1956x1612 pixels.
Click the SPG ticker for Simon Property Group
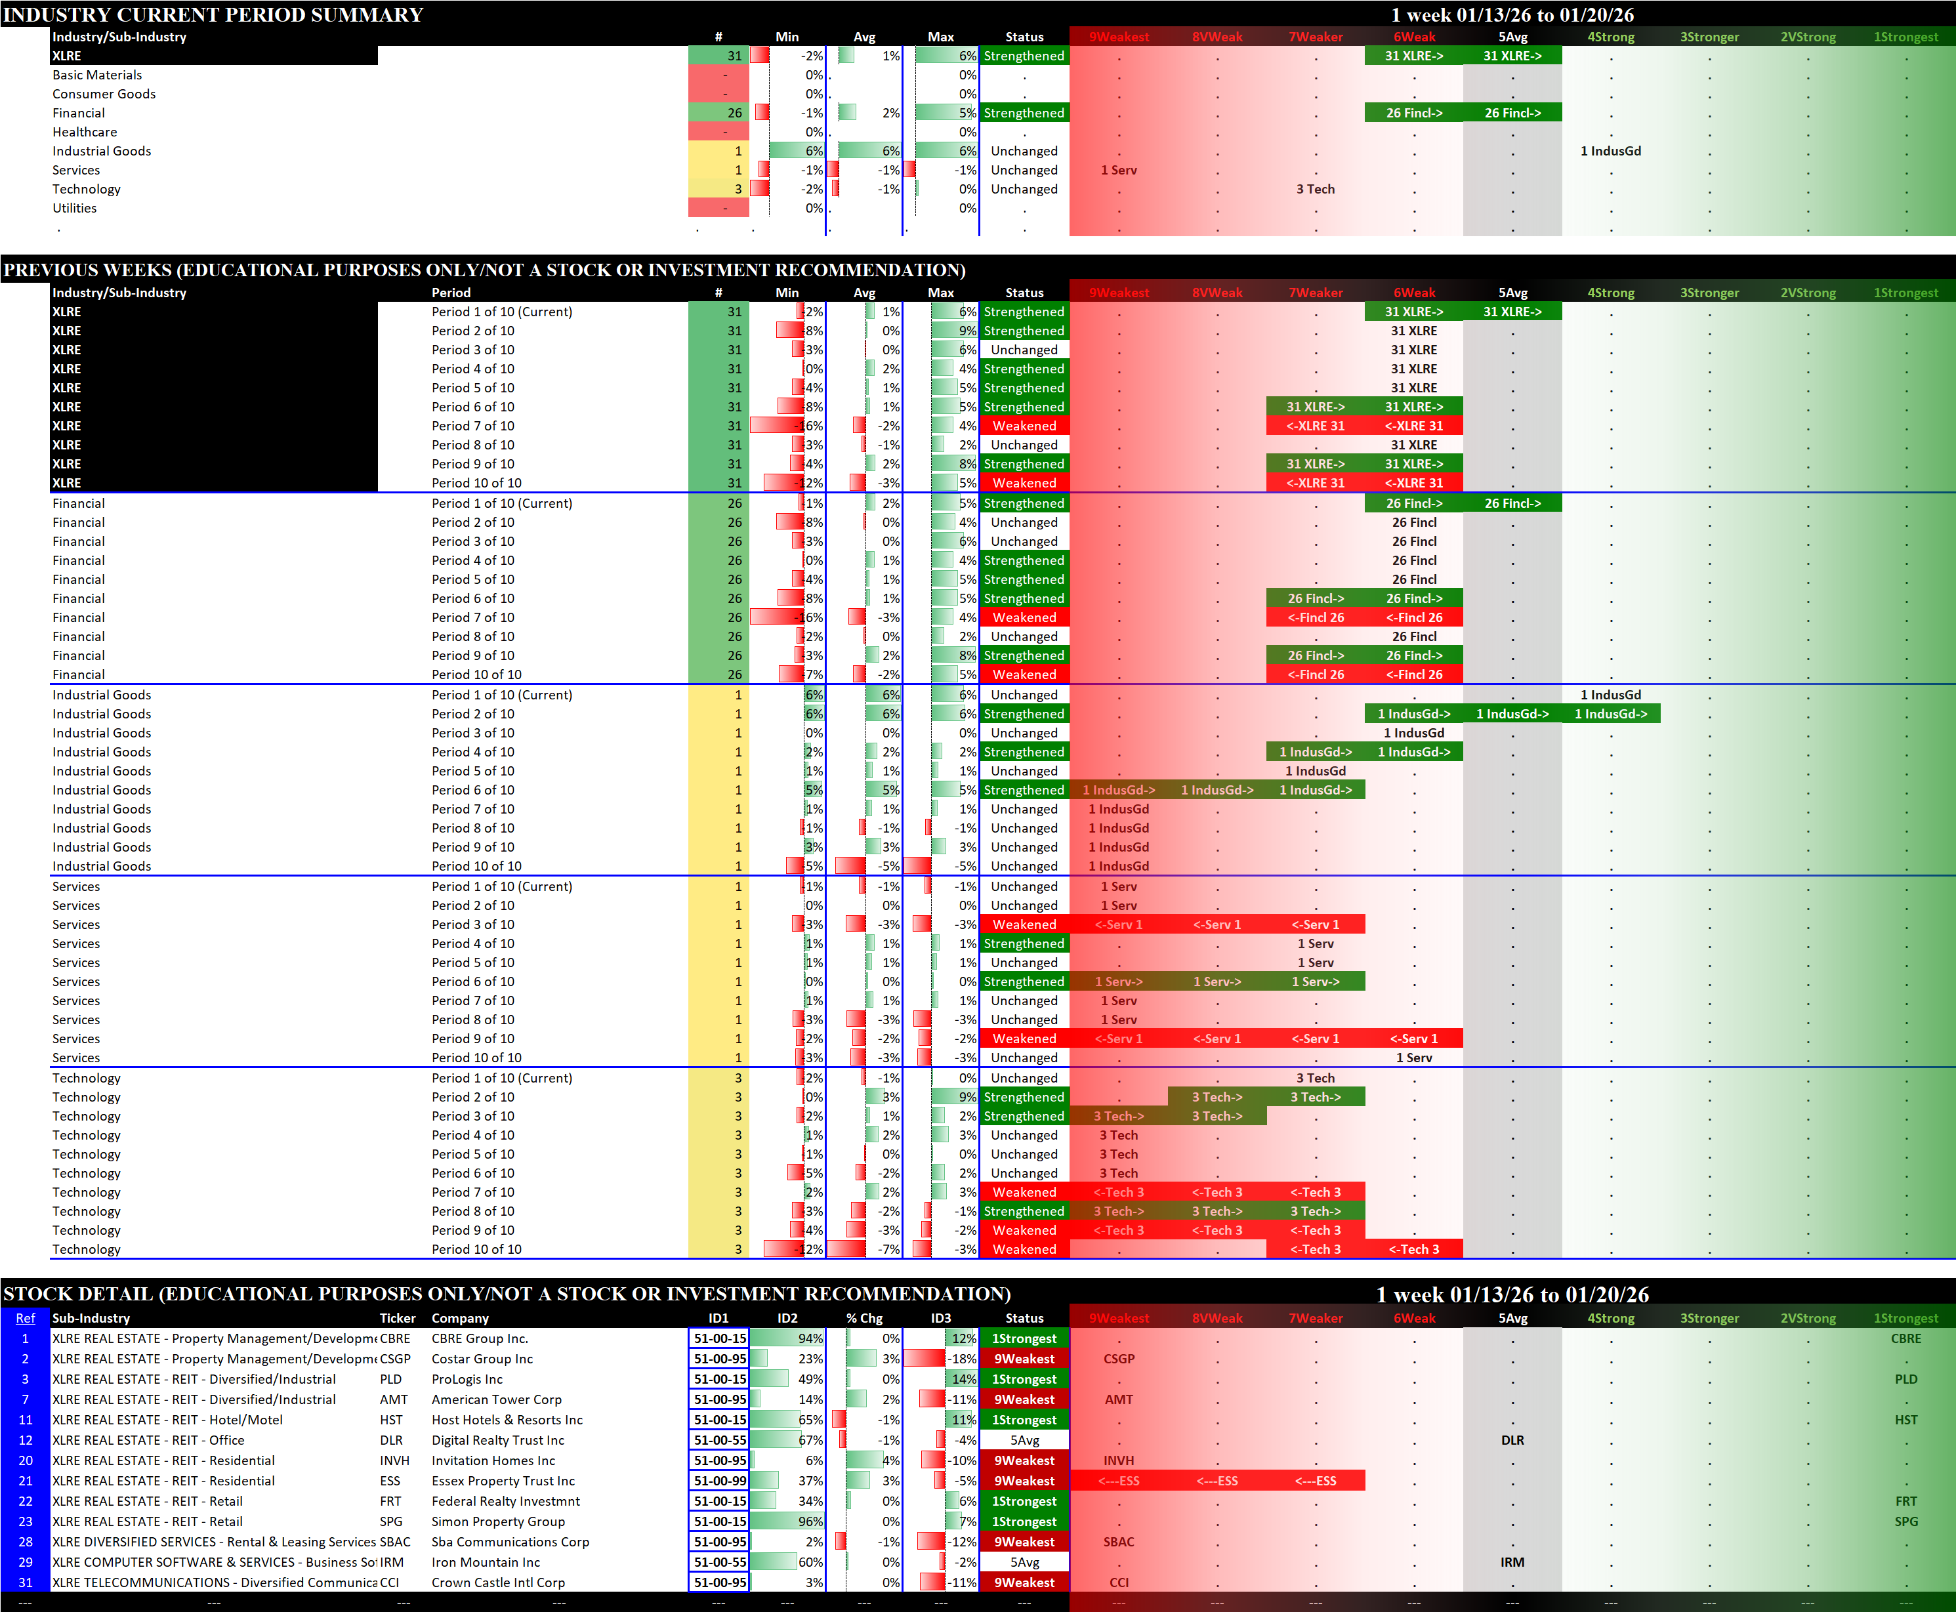coord(391,1521)
